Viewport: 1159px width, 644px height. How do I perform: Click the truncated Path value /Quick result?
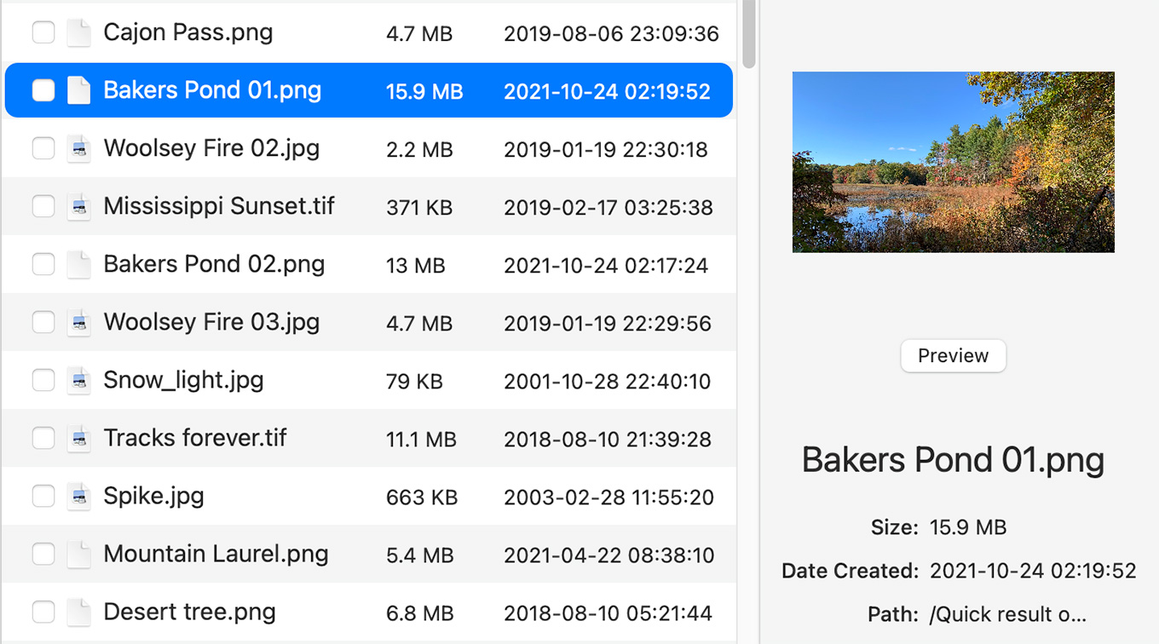pos(1007,614)
